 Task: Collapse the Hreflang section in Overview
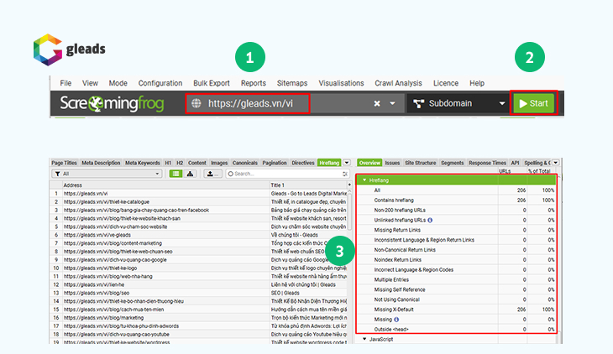364,180
